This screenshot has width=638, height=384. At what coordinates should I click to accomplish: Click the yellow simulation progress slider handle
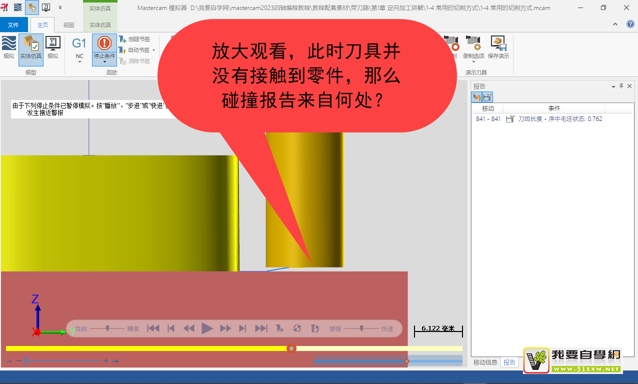tap(291, 348)
